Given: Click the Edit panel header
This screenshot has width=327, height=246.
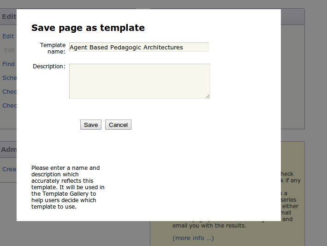Looking at the screenshot, I should pyautogui.click(x=8, y=17).
